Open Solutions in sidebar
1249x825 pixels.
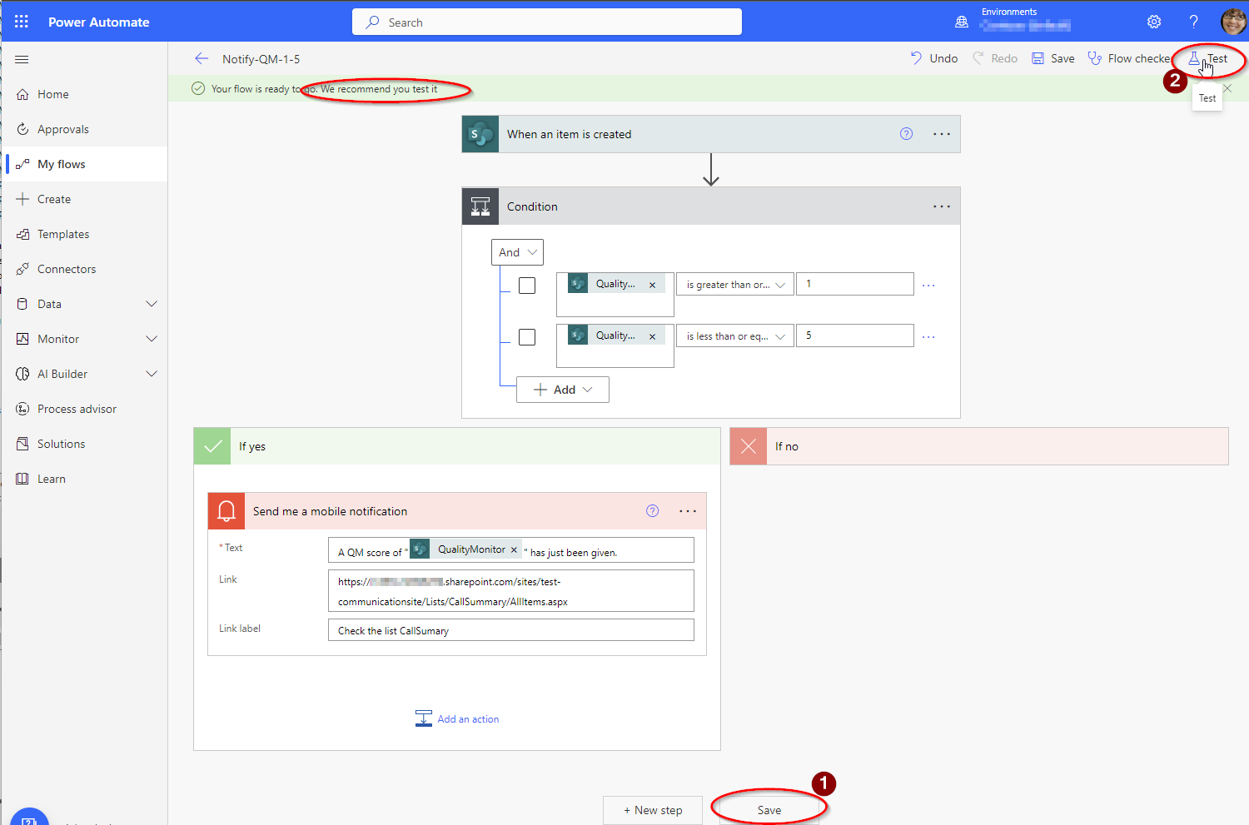84,444
